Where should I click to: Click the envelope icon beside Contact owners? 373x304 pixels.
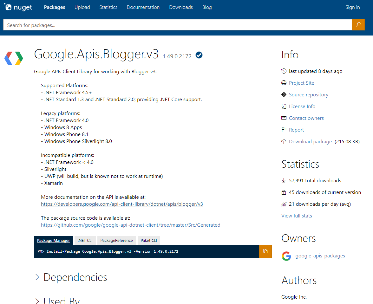pyautogui.click(x=284, y=118)
